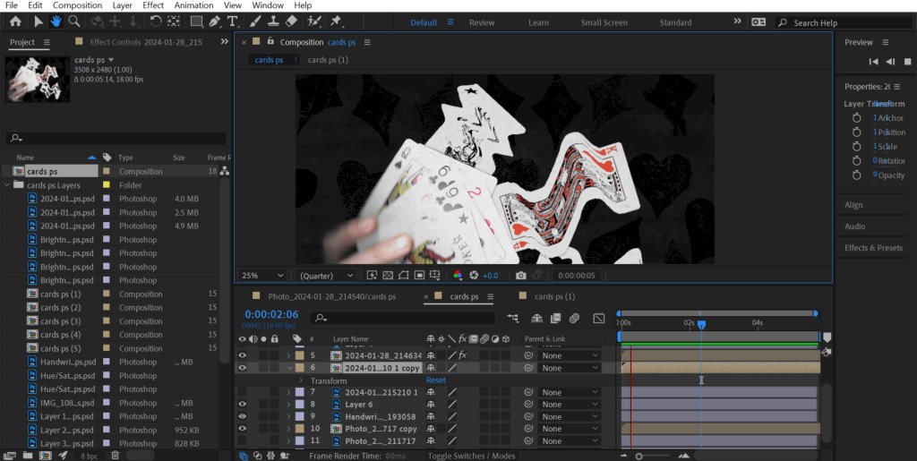Activate the Eraser tool

(292, 21)
